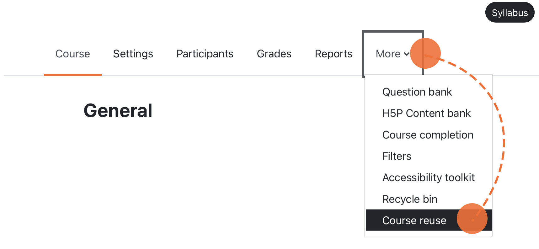Click the orange circle near More

pos(426,53)
